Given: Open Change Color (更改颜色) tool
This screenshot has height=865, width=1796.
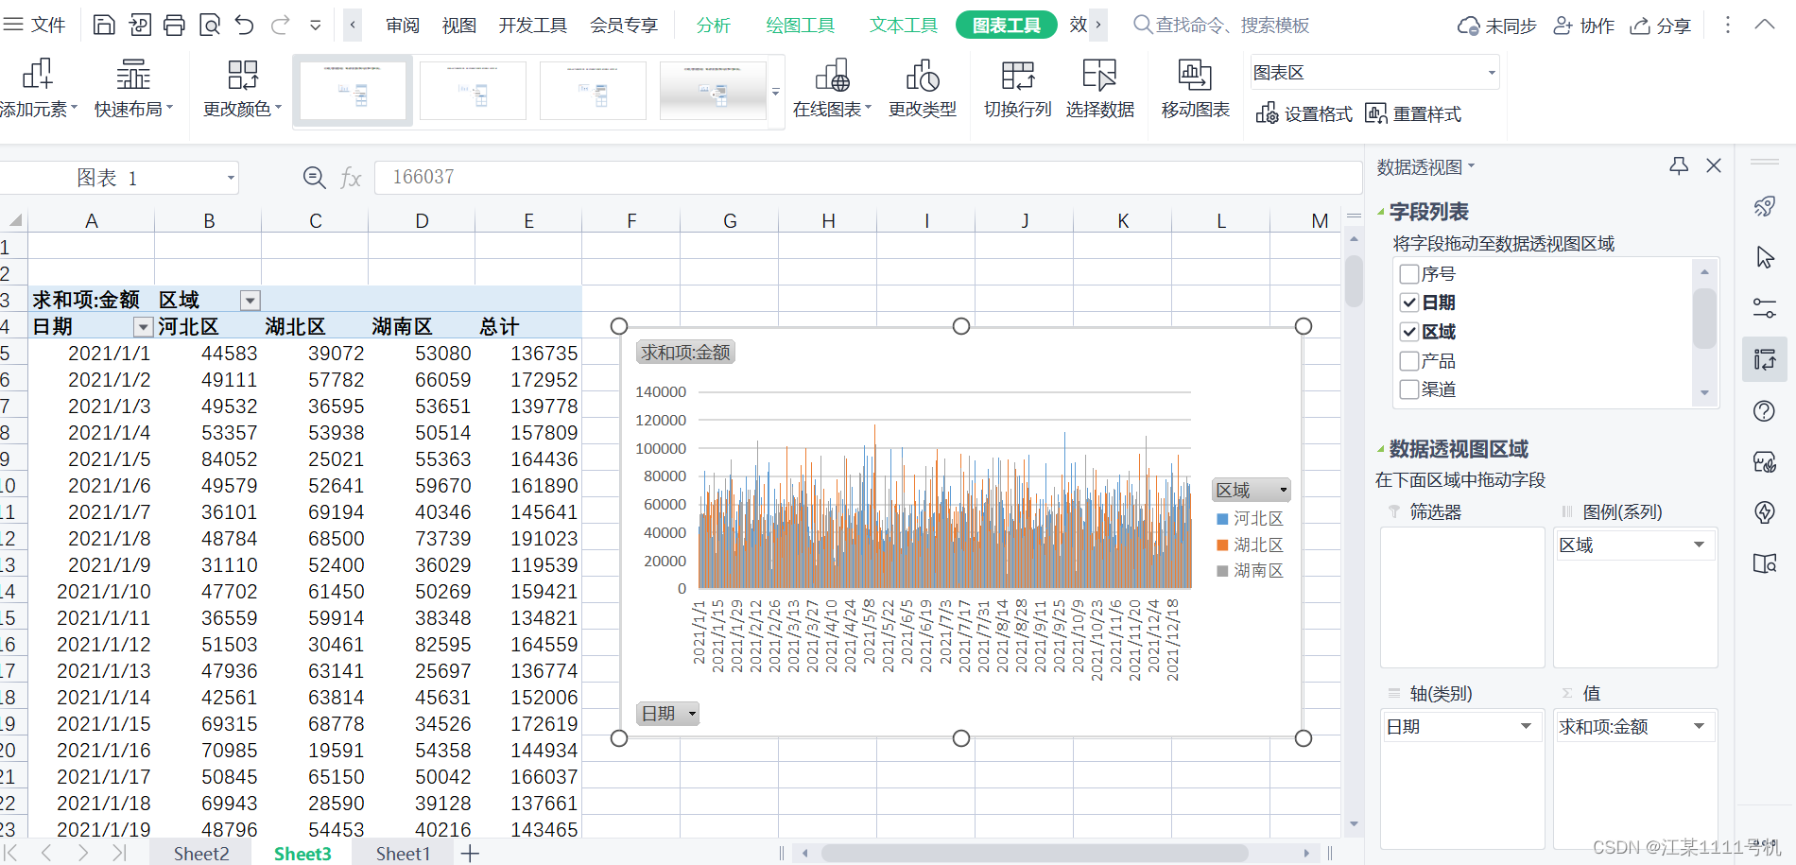Looking at the screenshot, I should 242,89.
